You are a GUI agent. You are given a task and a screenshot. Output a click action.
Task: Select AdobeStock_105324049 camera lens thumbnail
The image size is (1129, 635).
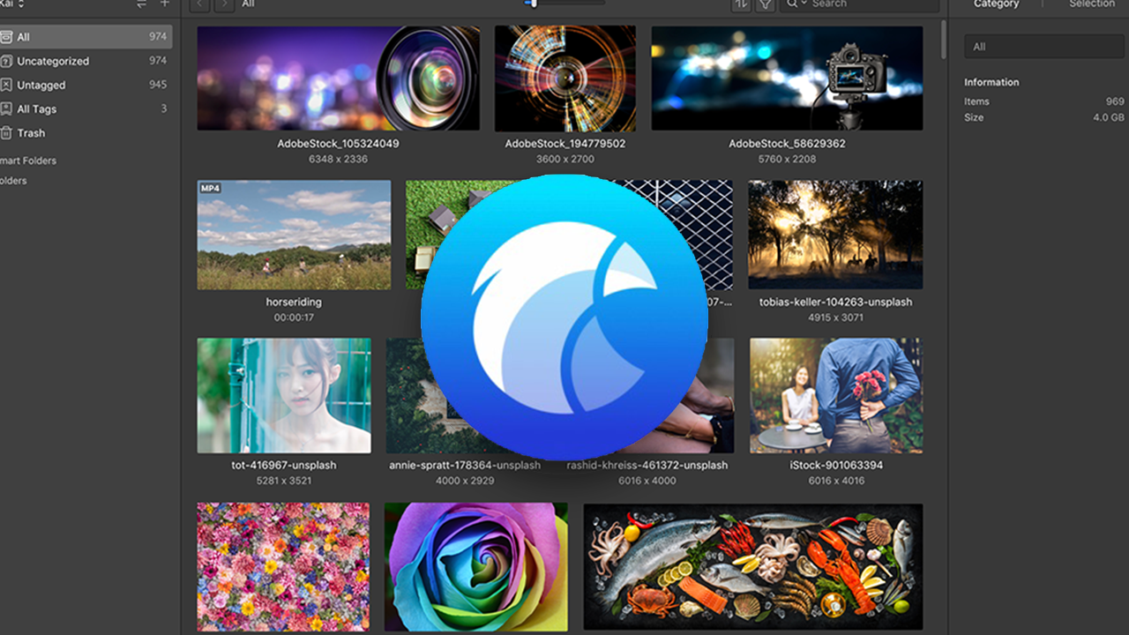(x=339, y=78)
